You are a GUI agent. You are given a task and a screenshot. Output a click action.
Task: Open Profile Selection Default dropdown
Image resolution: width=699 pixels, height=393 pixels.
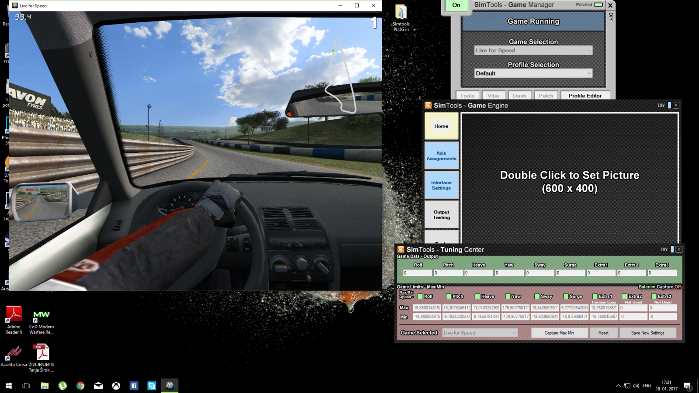[533, 73]
